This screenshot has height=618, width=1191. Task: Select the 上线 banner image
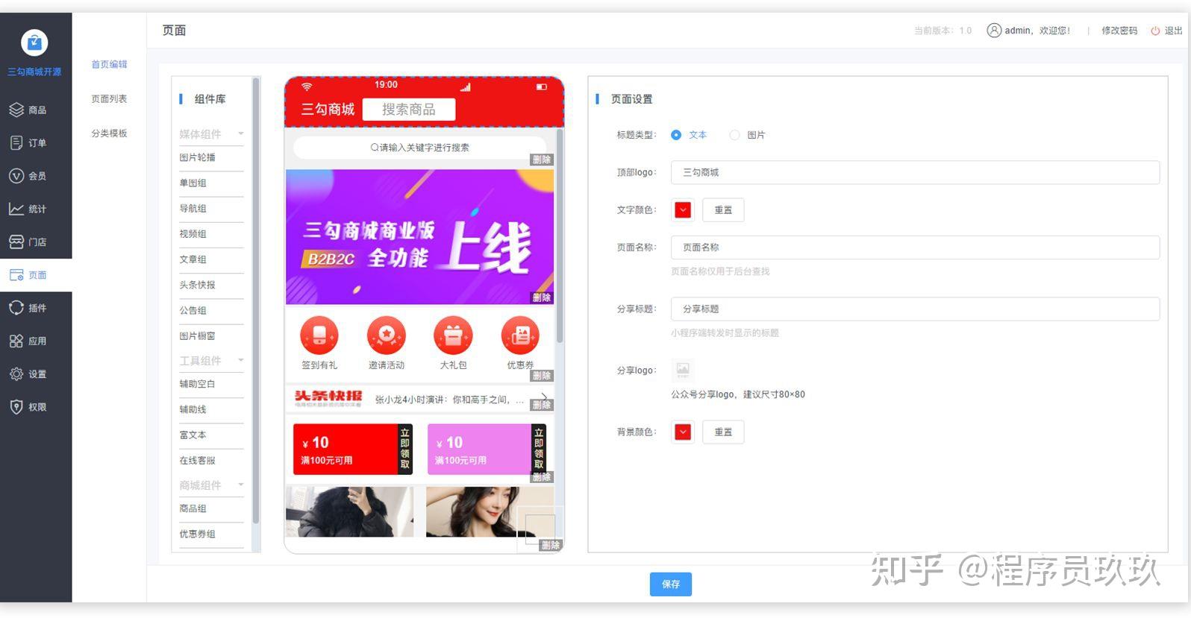(x=419, y=236)
